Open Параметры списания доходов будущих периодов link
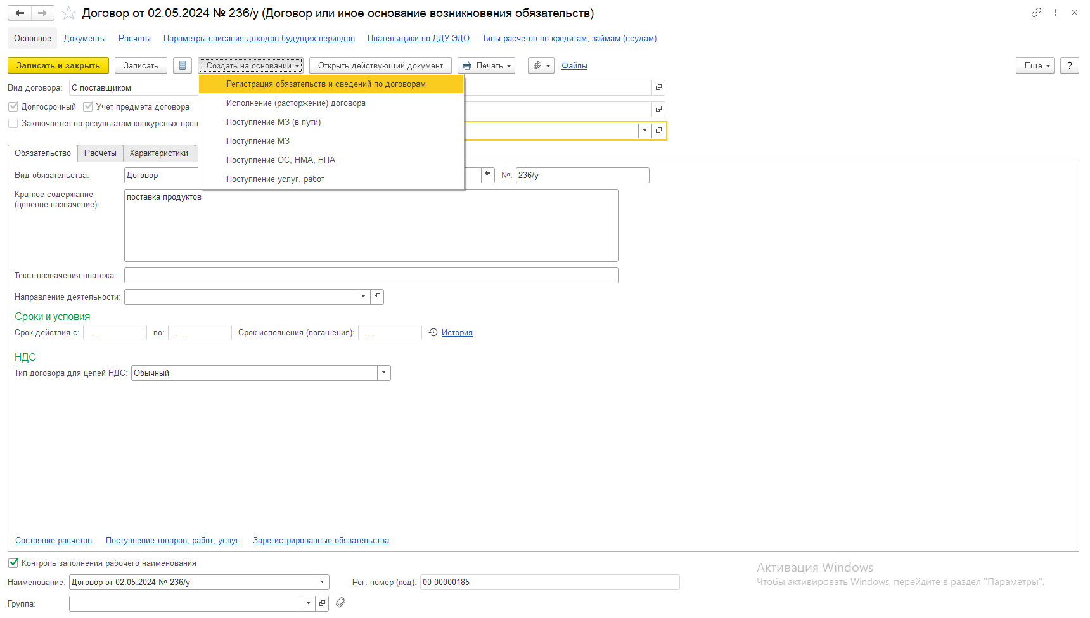Image resolution: width=1090 pixels, height=618 pixels. coord(259,39)
